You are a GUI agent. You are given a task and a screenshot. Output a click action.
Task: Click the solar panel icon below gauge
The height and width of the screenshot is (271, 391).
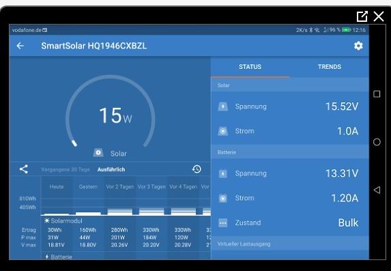[98, 153]
